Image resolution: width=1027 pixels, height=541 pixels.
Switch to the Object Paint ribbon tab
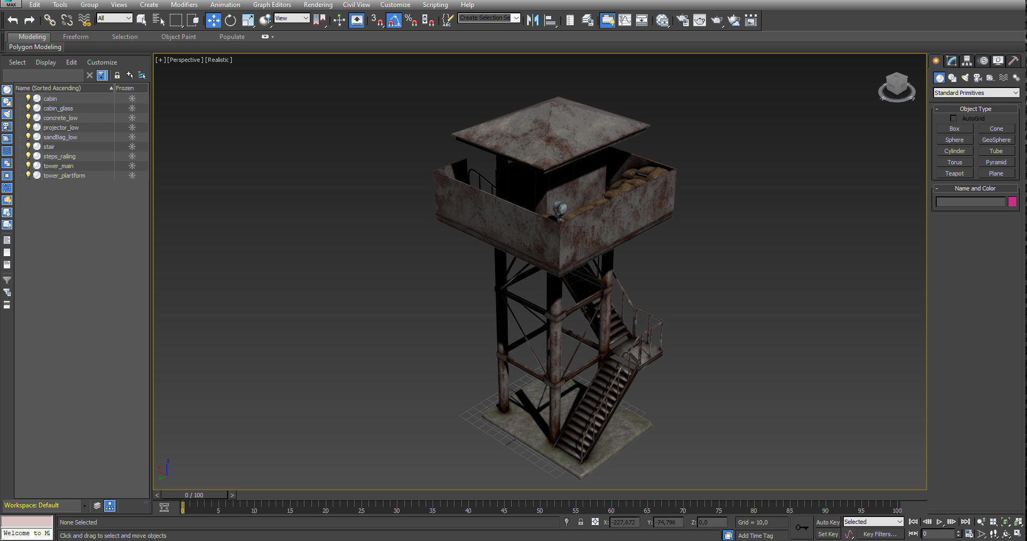(x=178, y=37)
